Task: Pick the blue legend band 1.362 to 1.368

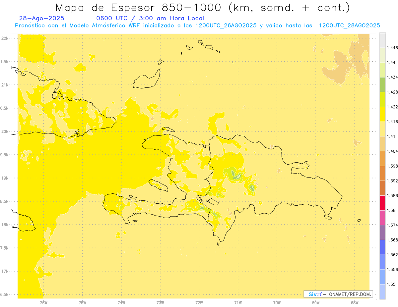Action: (382, 247)
